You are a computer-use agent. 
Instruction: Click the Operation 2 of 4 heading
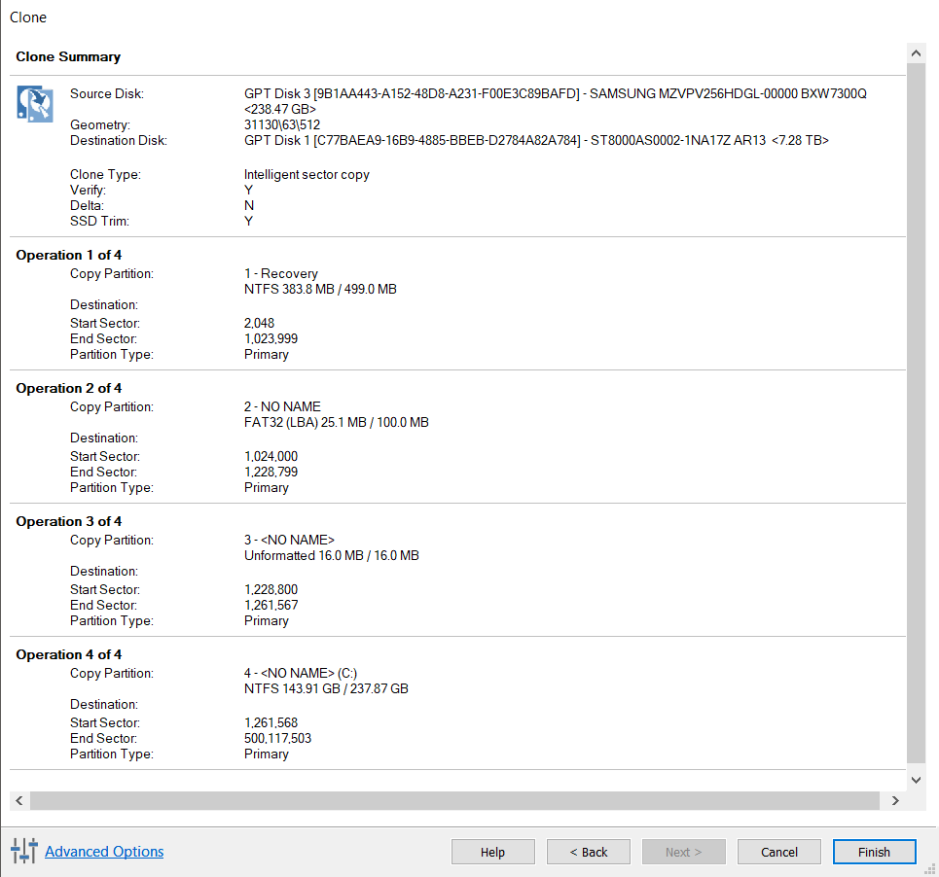coord(69,388)
